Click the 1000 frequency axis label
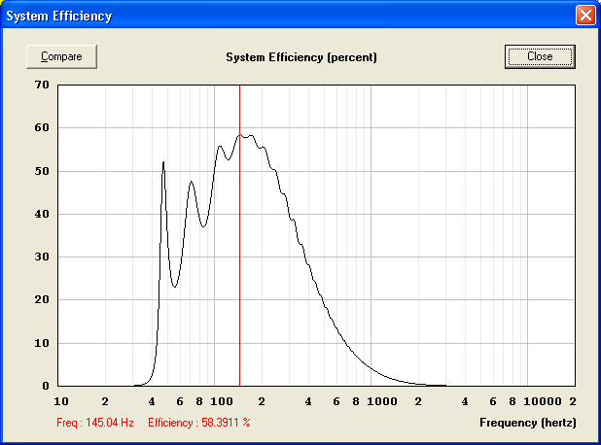 (x=382, y=401)
